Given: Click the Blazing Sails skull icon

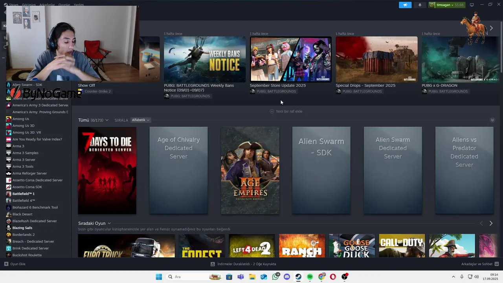Looking at the screenshot, I should pos(9,228).
